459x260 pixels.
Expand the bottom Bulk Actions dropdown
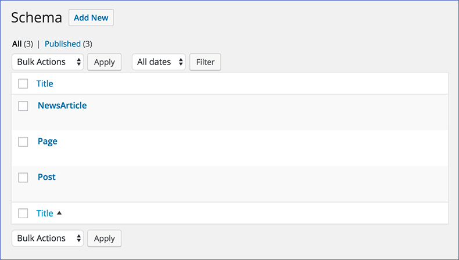pos(48,239)
